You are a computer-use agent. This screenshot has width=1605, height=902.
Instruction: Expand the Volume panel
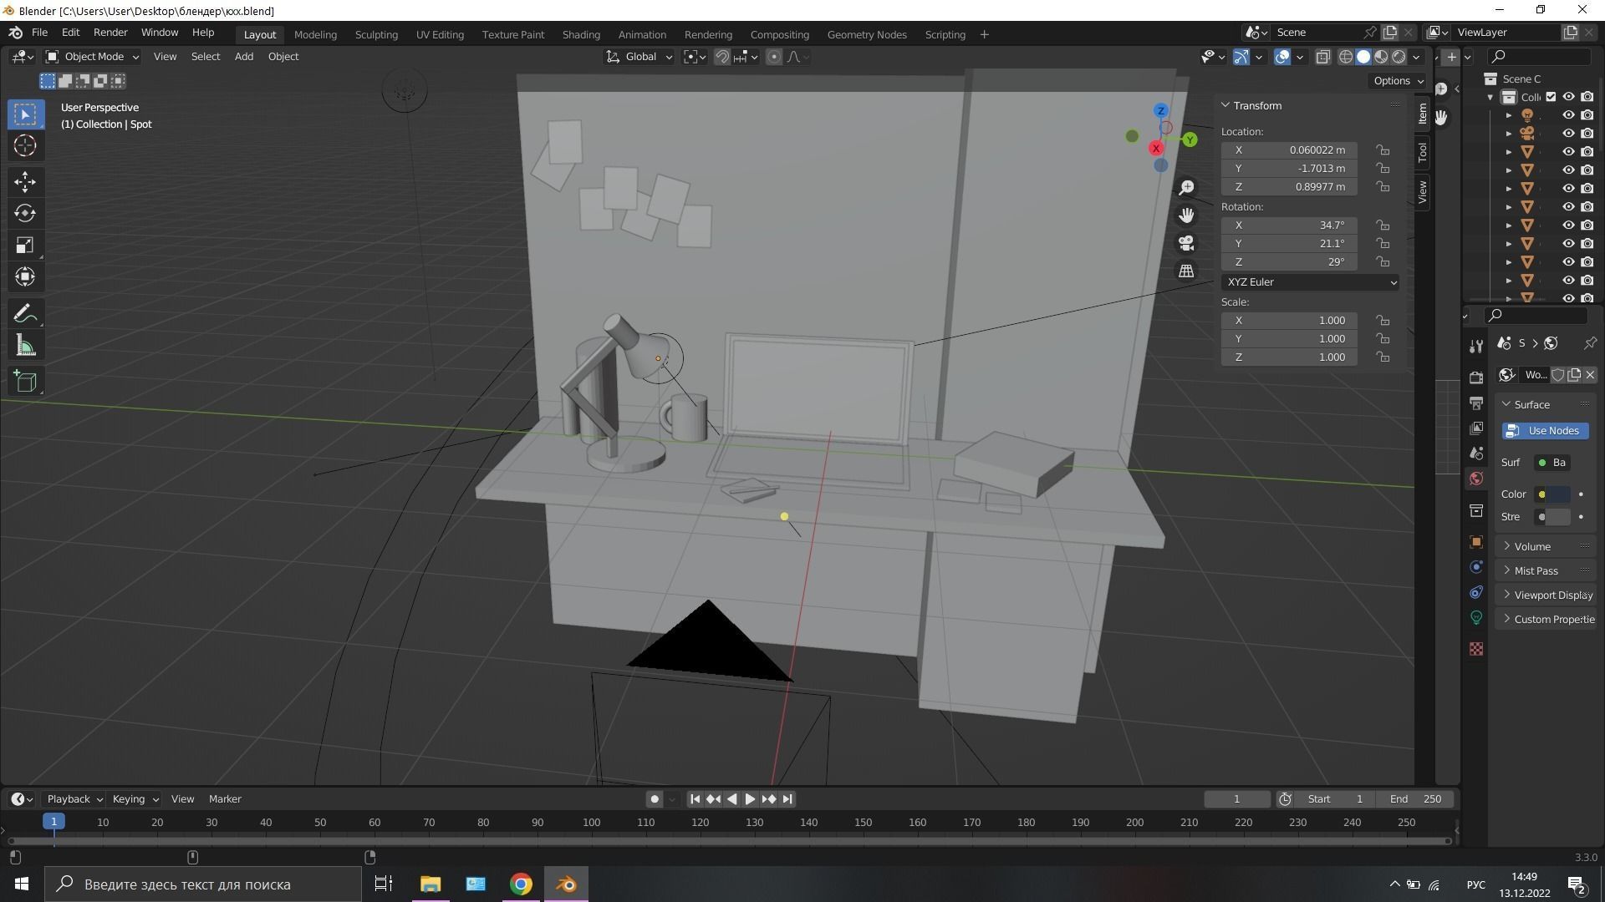[x=1531, y=546]
